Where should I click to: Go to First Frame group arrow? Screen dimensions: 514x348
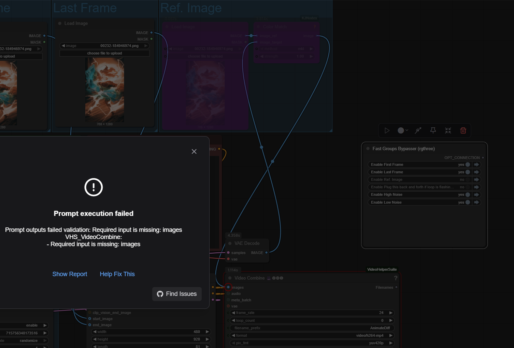pos(476,164)
